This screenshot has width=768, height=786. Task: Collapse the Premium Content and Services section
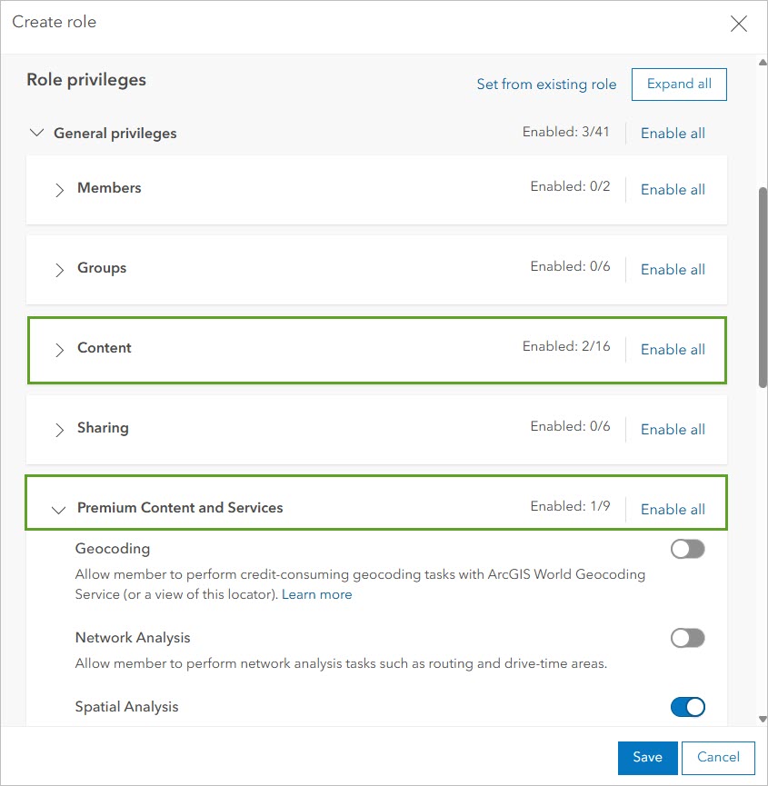point(58,510)
